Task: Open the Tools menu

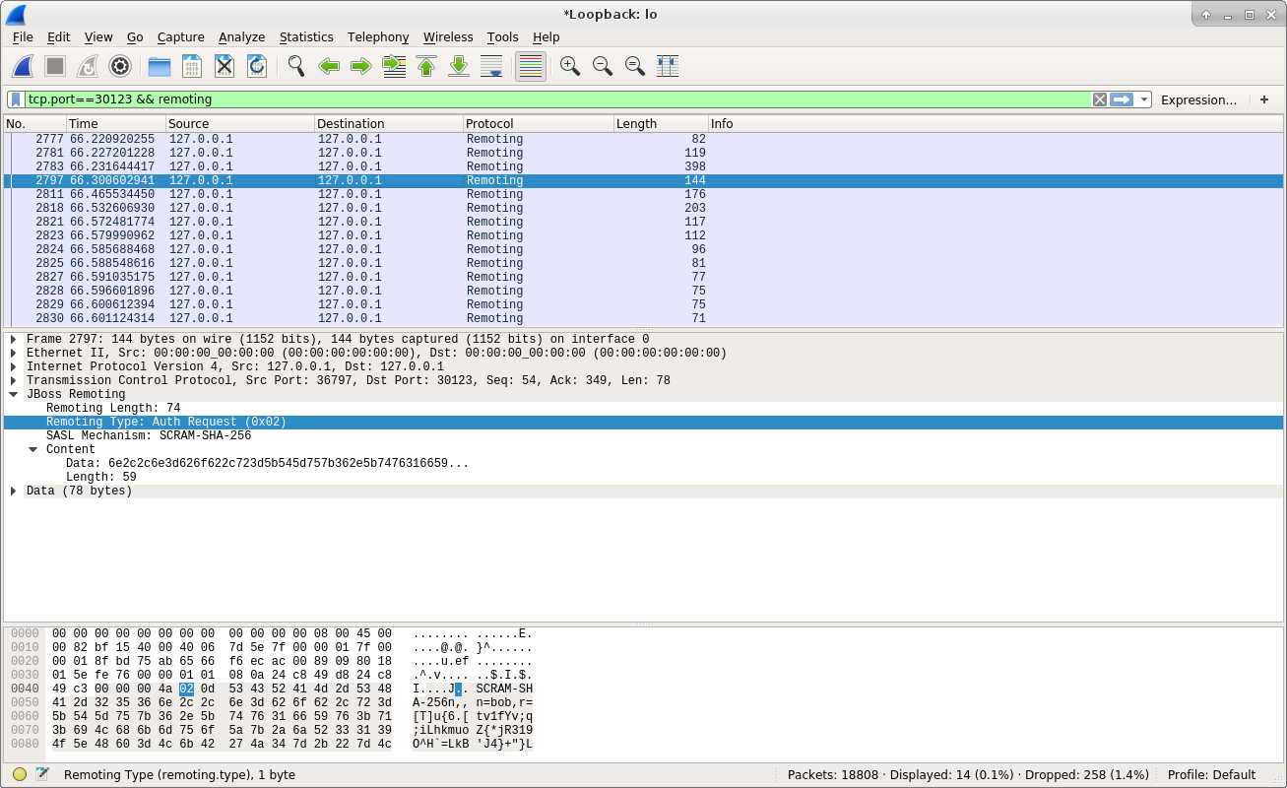Action: click(x=502, y=36)
